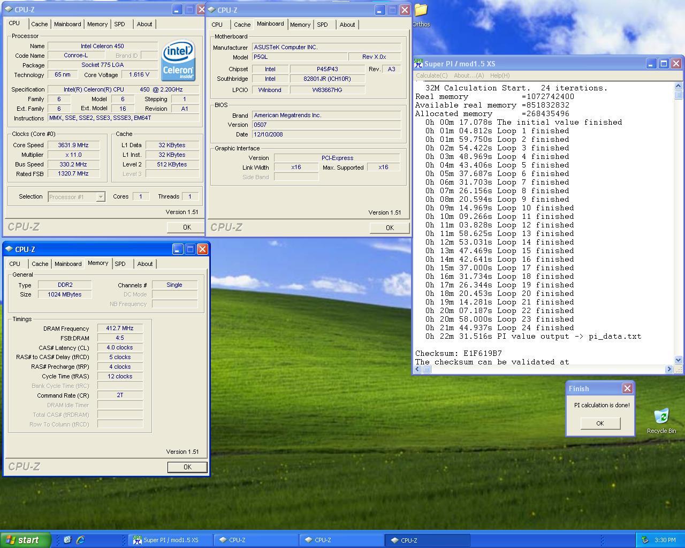Switch to the third CPU-Z taskbar button
685x548 pixels.
[427, 540]
